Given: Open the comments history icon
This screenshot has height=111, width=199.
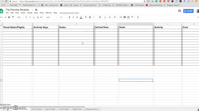Looking at the screenshot, I should tap(179, 11).
